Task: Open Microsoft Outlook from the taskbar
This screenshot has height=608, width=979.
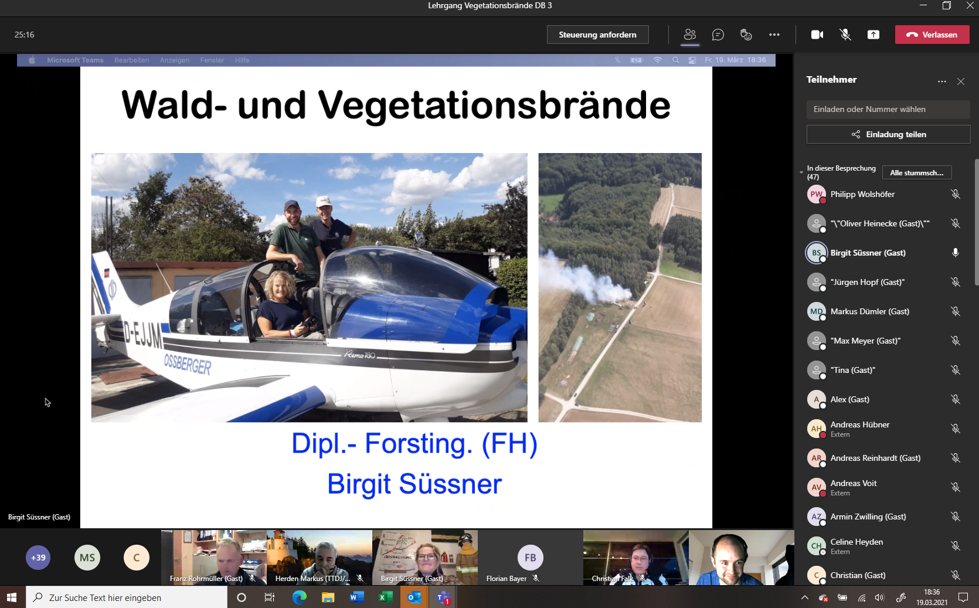Action: click(x=414, y=597)
